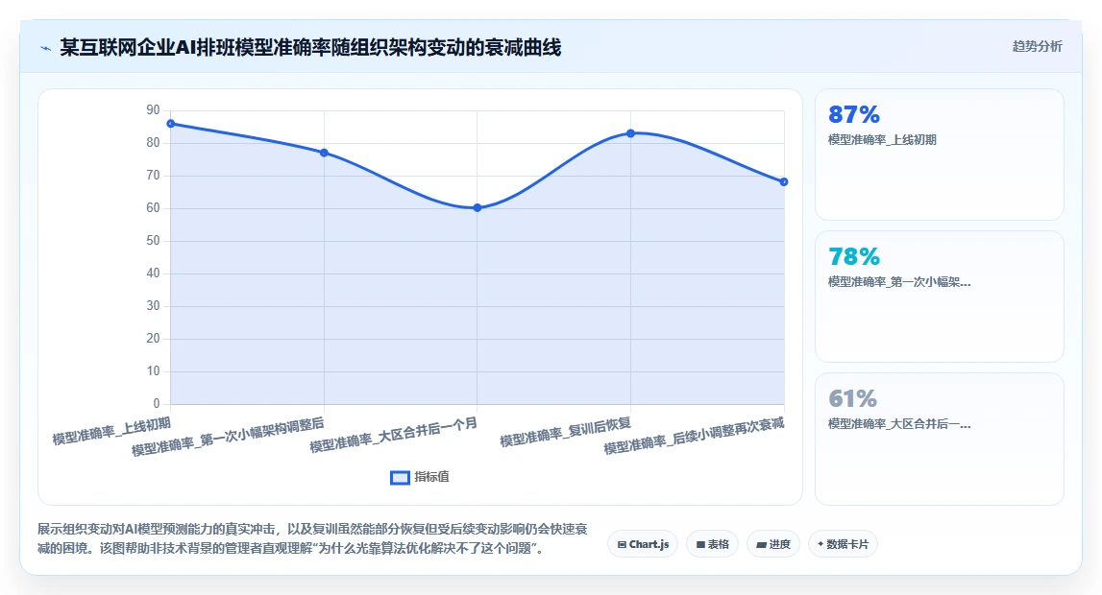The image size is (1102, 595).
Task: Click the 指标值 legend color box
Action: [400, 478]
